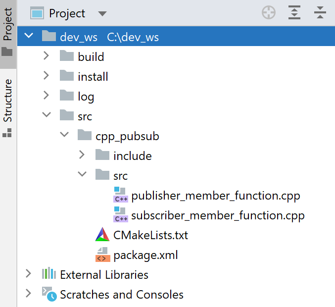Expand the build folder
The height and width of the screenshot is (307, 335).
(47, 56)
